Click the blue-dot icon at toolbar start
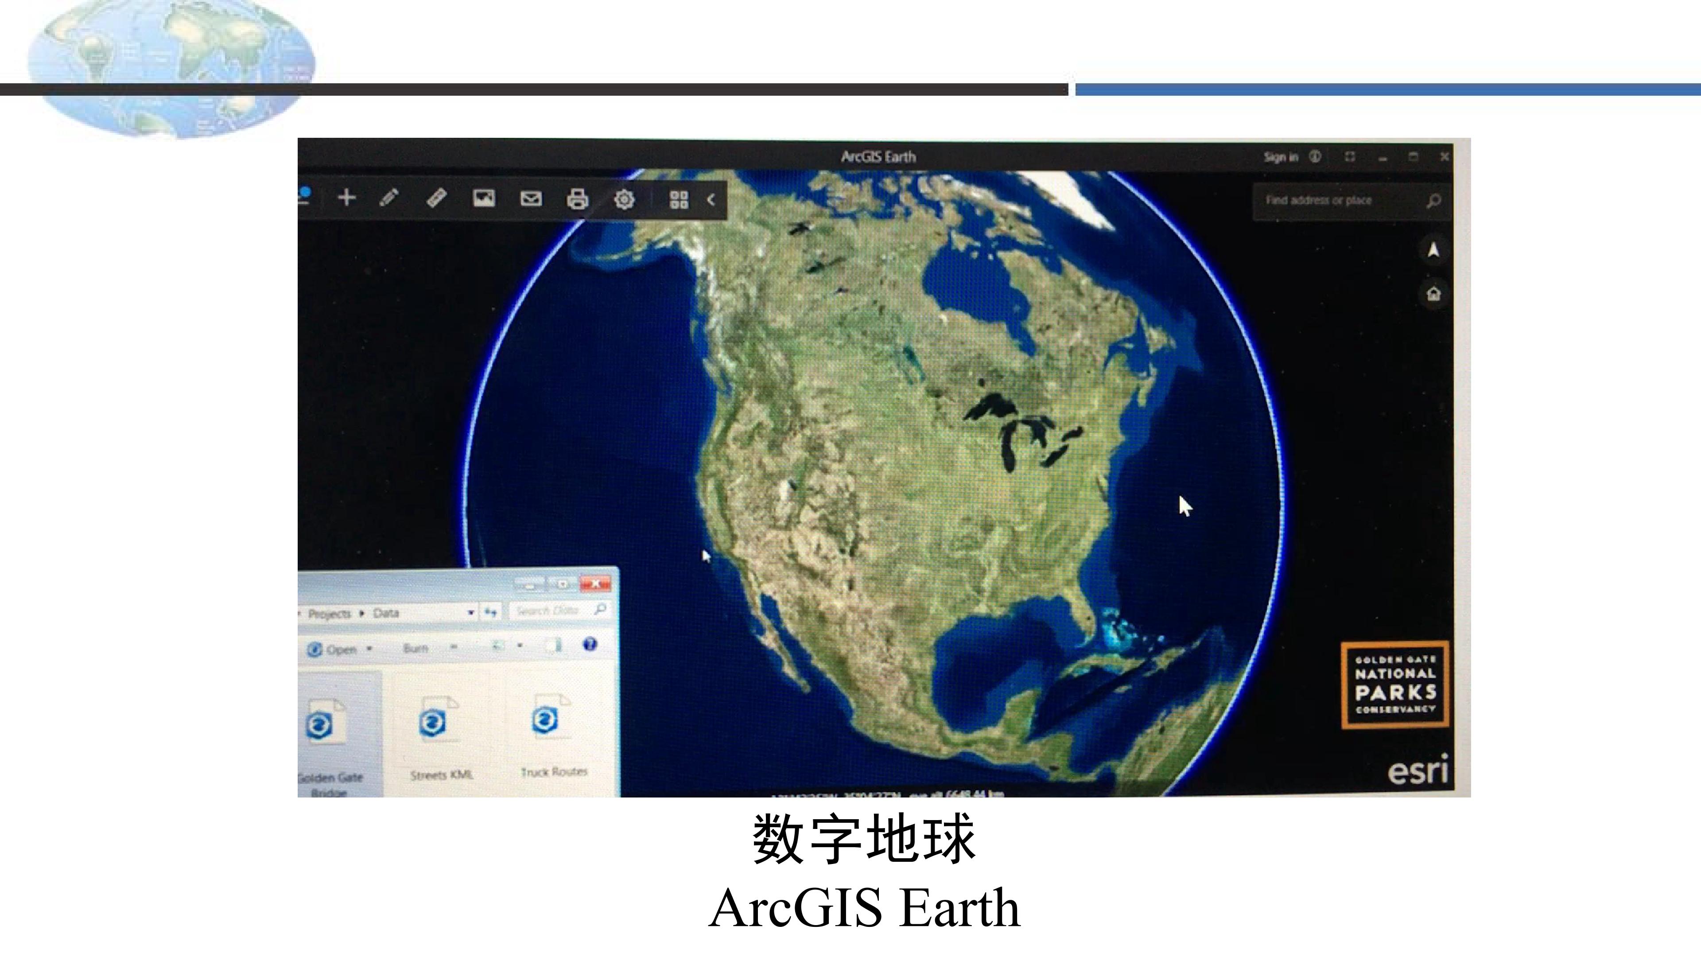Image resolution: width=1701 pixels, height=957 pixels. click(304, 196)
